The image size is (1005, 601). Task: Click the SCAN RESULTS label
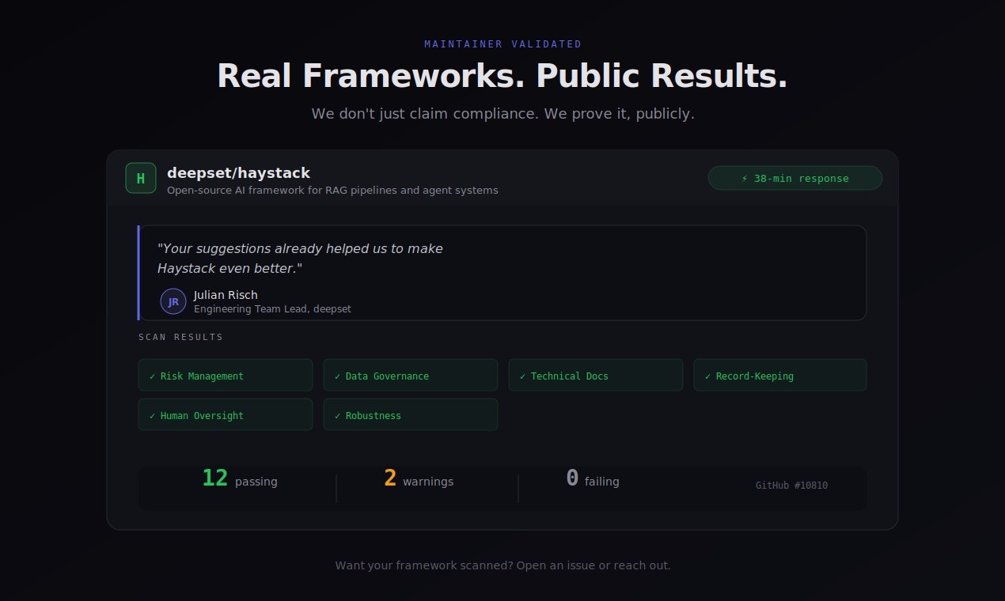181,338
